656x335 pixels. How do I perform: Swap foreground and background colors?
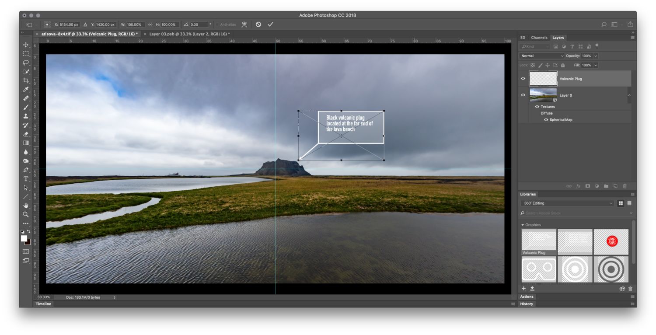29,231
